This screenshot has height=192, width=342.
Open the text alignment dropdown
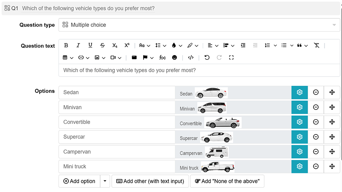(x=213, y=45)
